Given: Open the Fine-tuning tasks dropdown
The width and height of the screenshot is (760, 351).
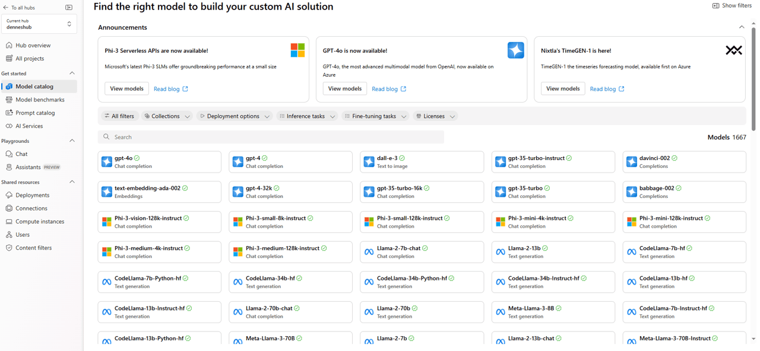Looking at the screenshot, I should [x=375, y=116].
